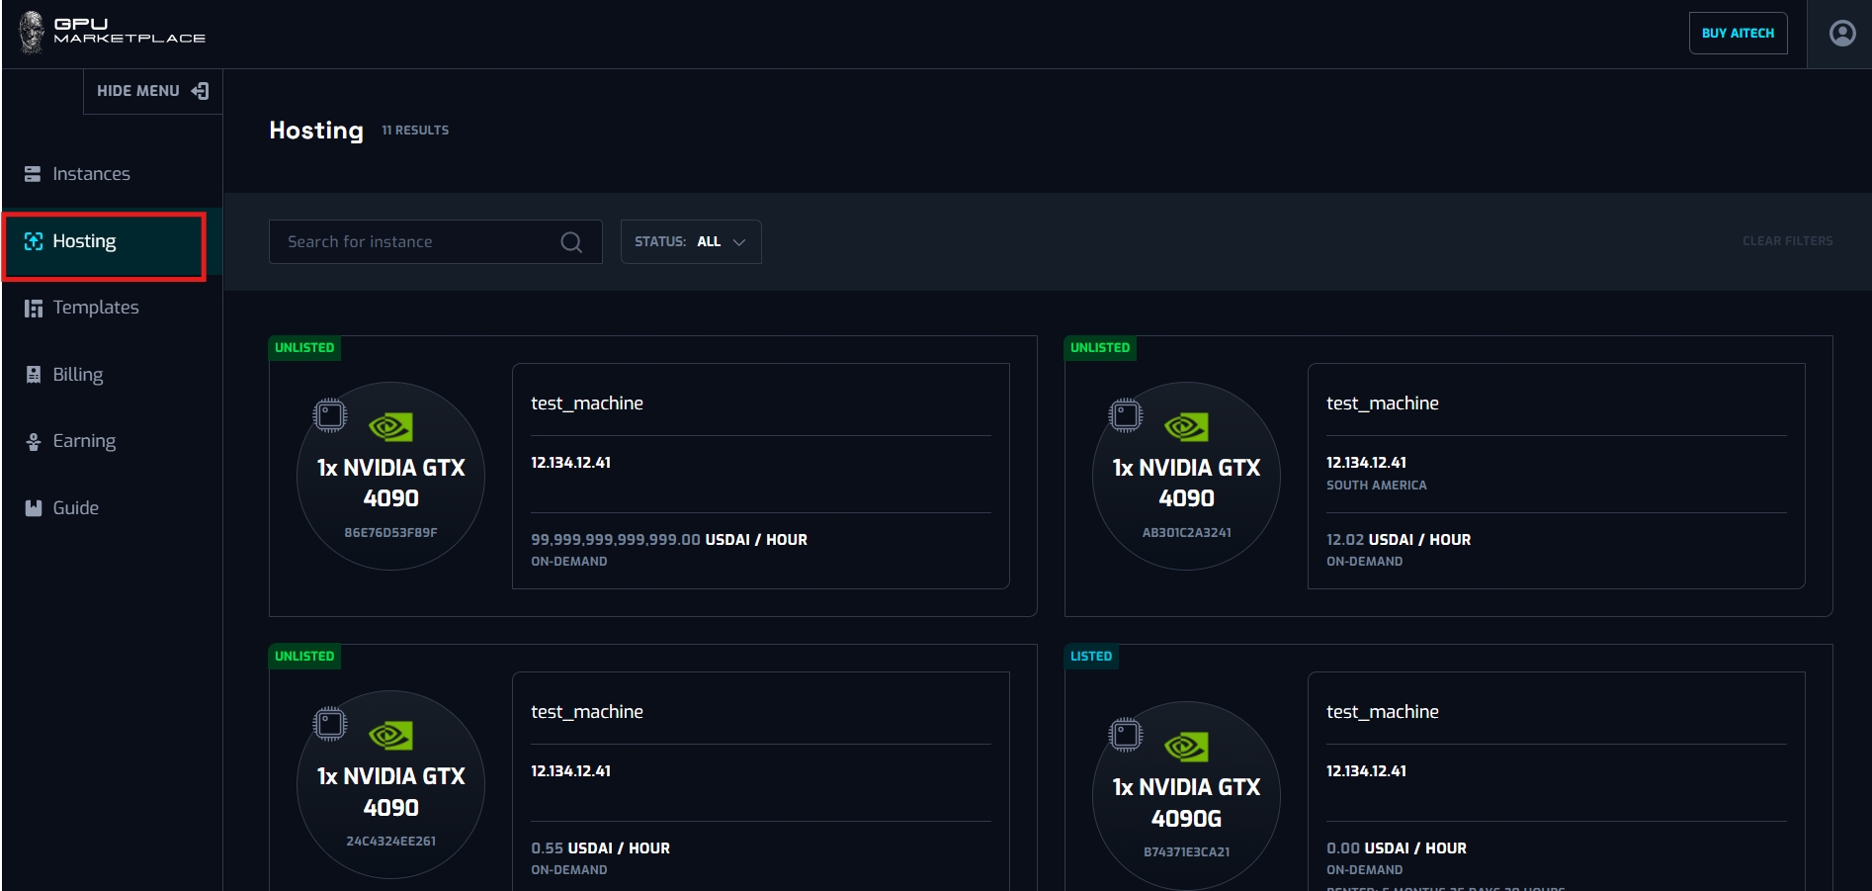This screenshot has height=891, width=1872.
Task: Click the Earning sidebar icon
Action: click(33, 441)
